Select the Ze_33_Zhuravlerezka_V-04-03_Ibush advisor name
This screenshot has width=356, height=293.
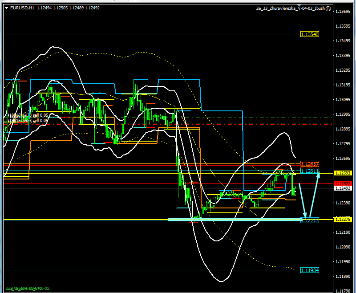[x=291, y=8]
